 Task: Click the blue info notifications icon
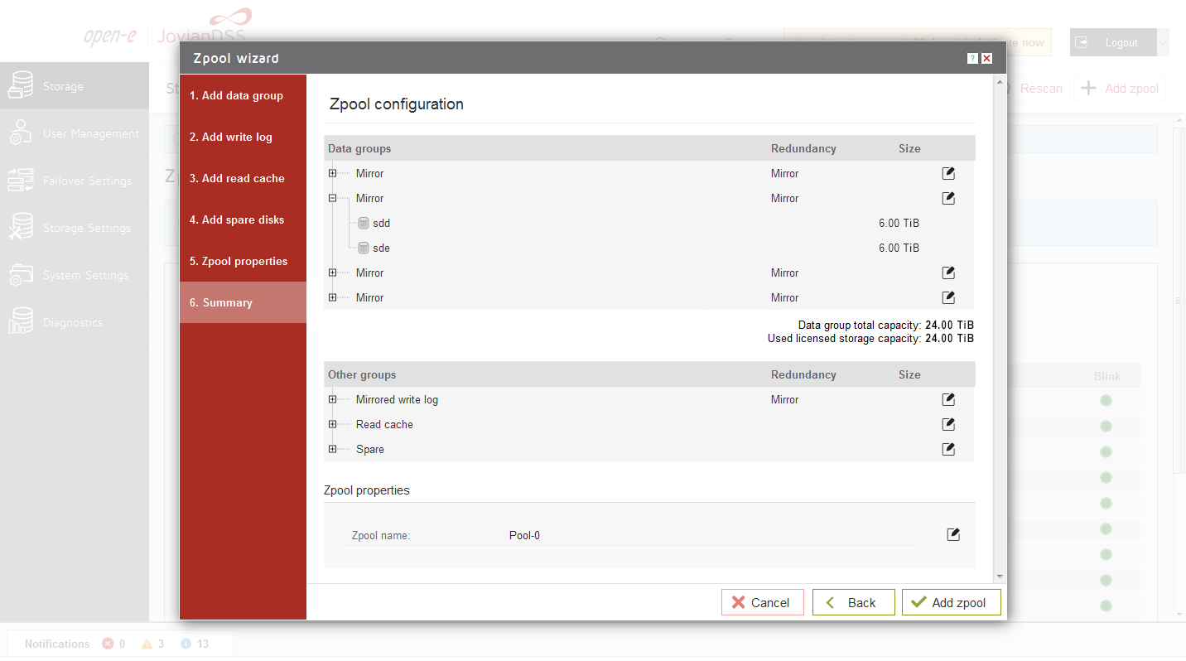click(x=186, y=644)
